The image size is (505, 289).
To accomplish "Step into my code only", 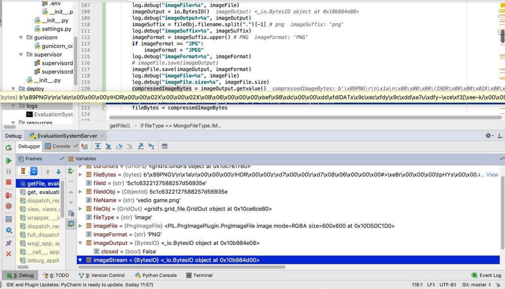I will (119, 146).
